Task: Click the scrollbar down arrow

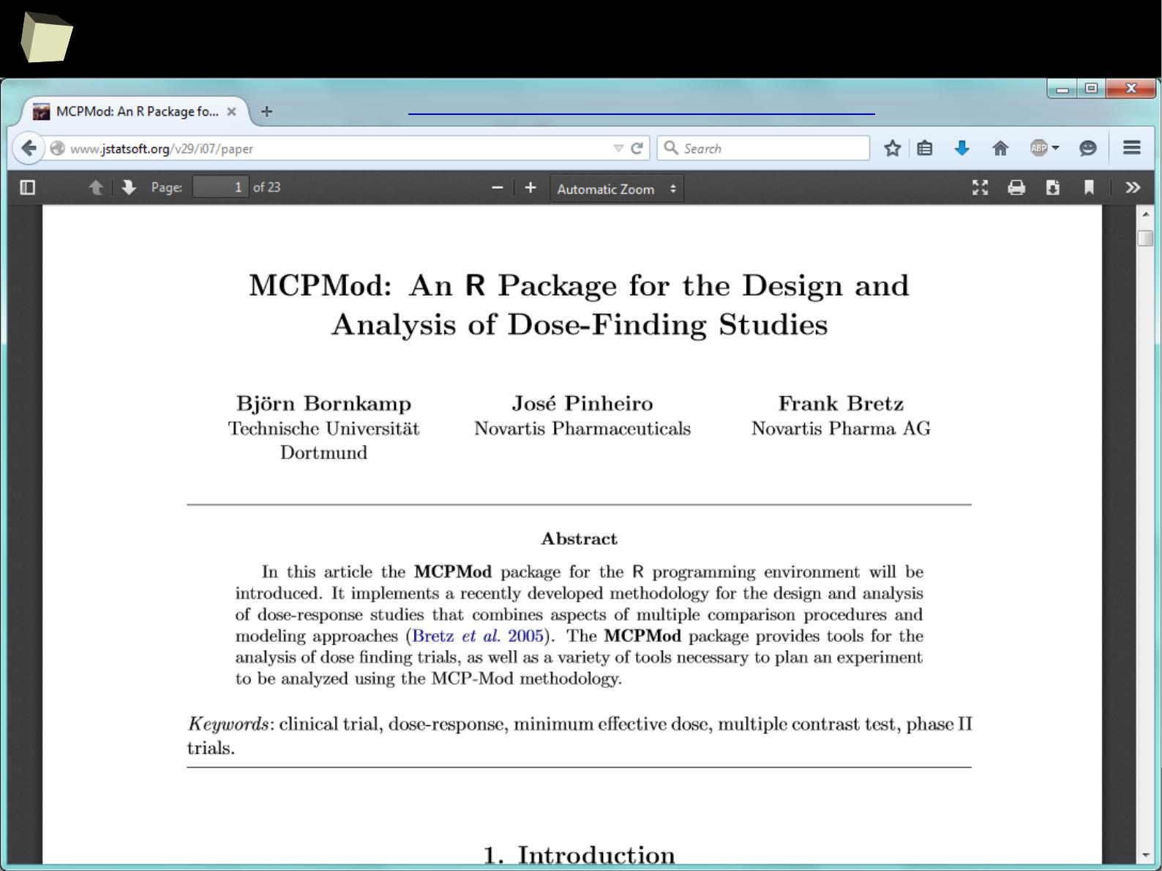Action: tap(1146, 855)
